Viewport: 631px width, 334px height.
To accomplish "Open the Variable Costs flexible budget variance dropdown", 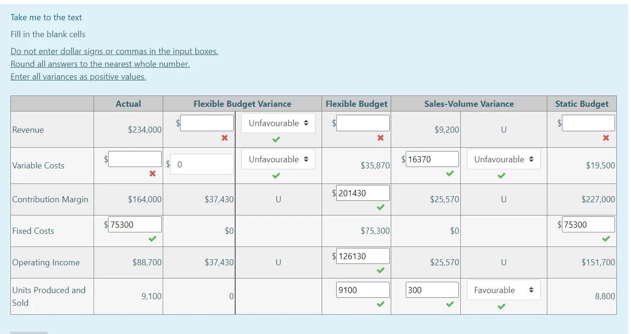I will click(277, 159).
